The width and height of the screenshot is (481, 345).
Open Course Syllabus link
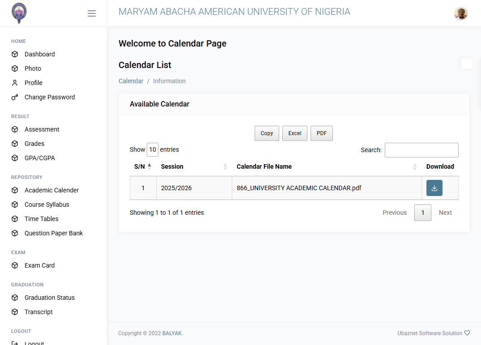click(x=47, y=204)
